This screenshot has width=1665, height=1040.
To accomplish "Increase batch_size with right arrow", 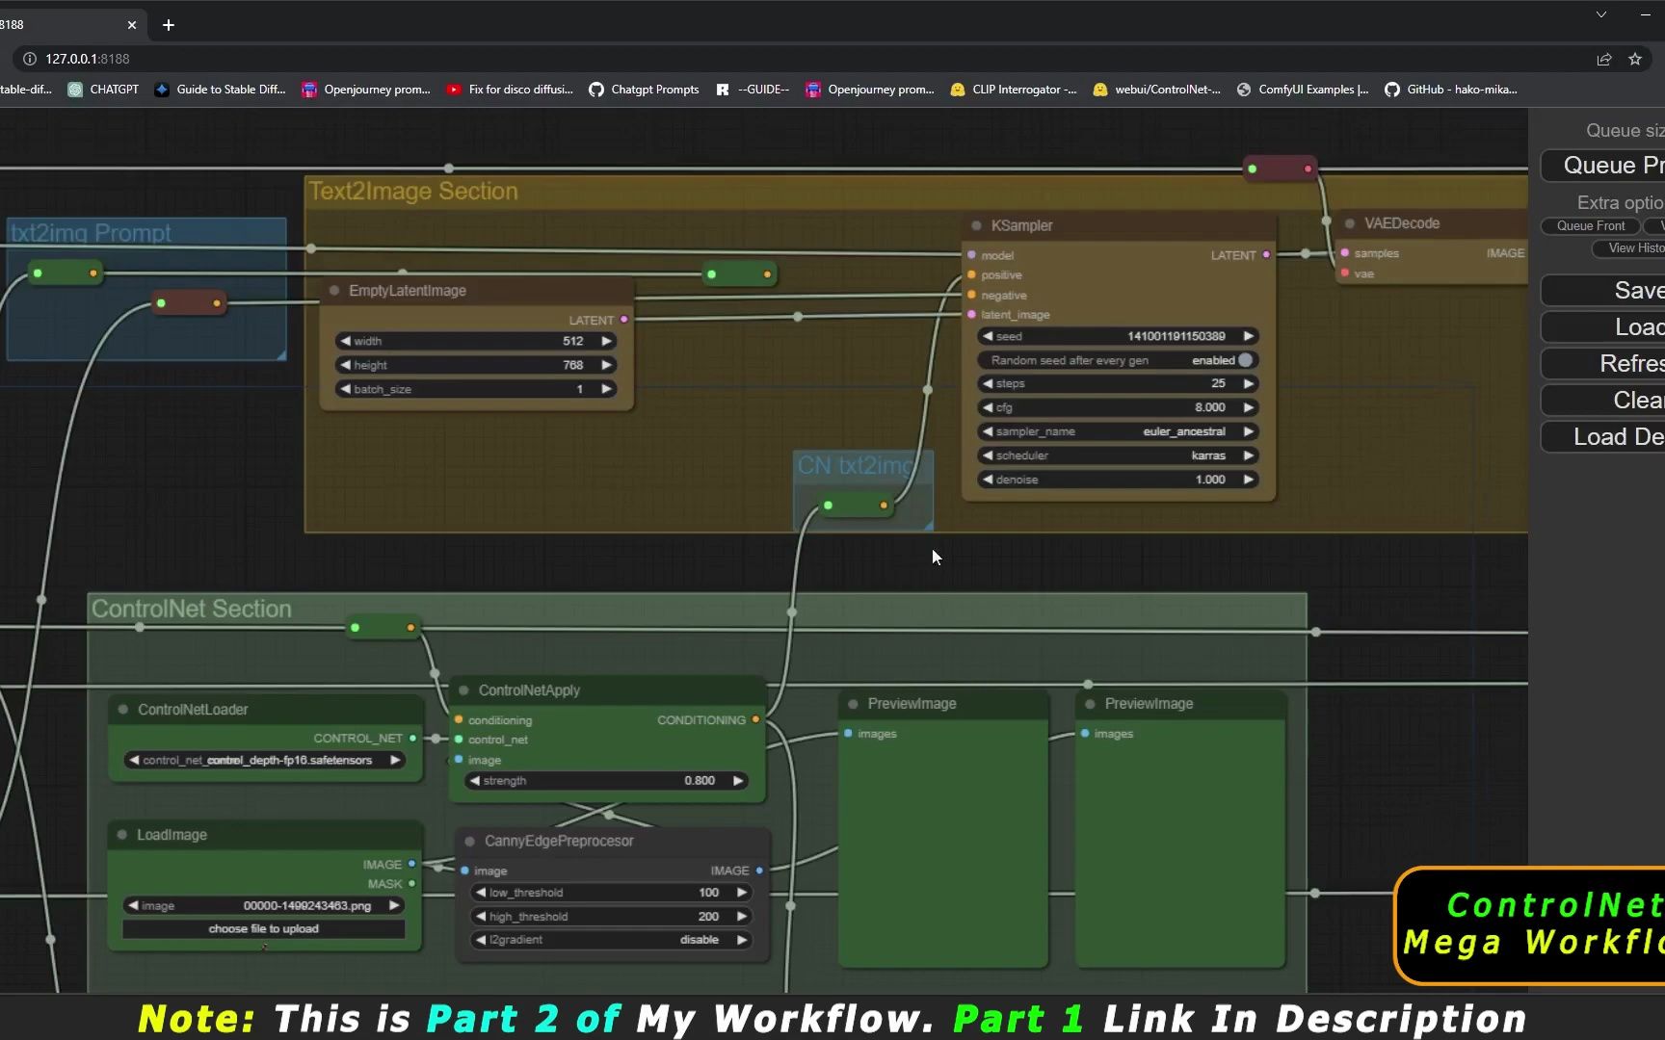I will tap(606, 389).
